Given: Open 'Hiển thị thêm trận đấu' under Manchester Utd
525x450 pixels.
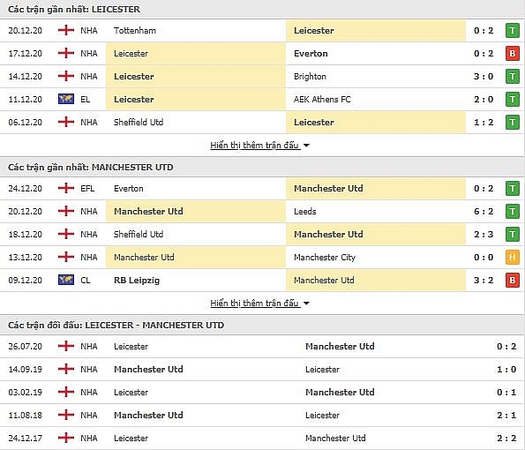Looking at the screenshot, I should click(x=254, y=304).
